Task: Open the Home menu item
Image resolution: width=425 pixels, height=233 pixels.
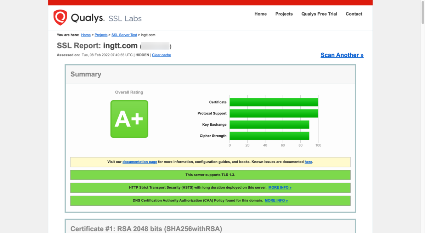Action: (x=261, y=14)
